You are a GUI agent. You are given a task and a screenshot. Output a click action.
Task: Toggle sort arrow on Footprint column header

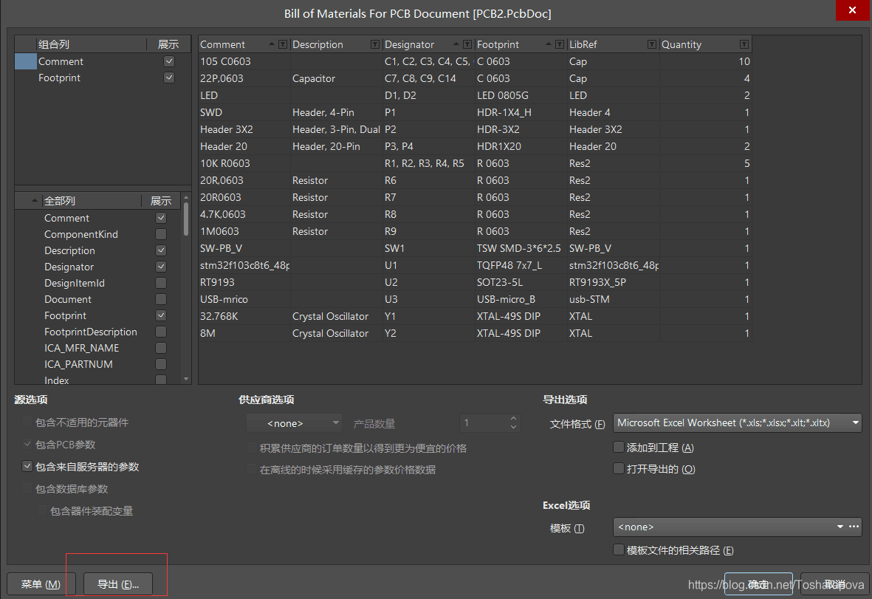pos(549,44)
